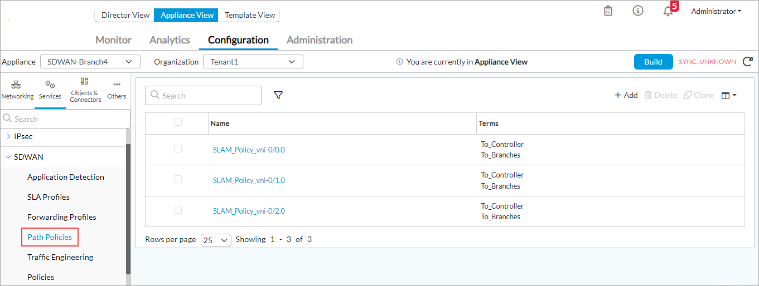
Task: Click the clipboard tasks icon in header
Action: [x=608, y=11]
